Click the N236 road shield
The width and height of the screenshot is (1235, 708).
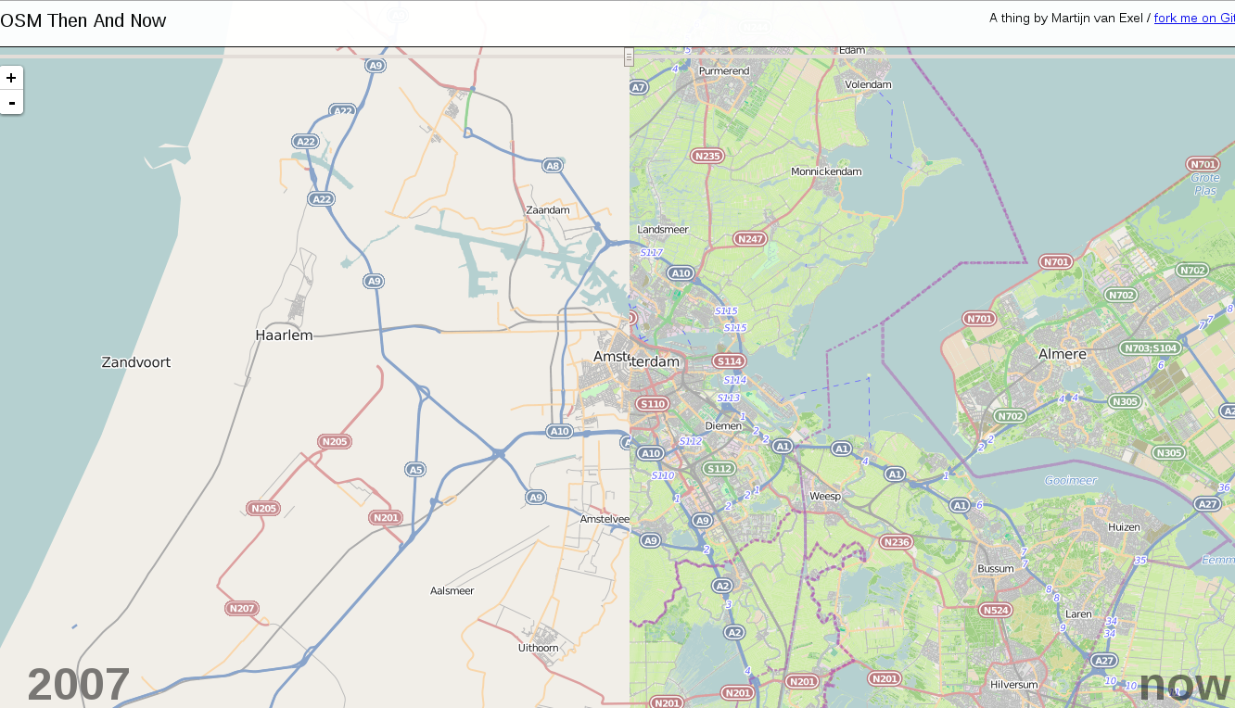[x=897, y=542]
